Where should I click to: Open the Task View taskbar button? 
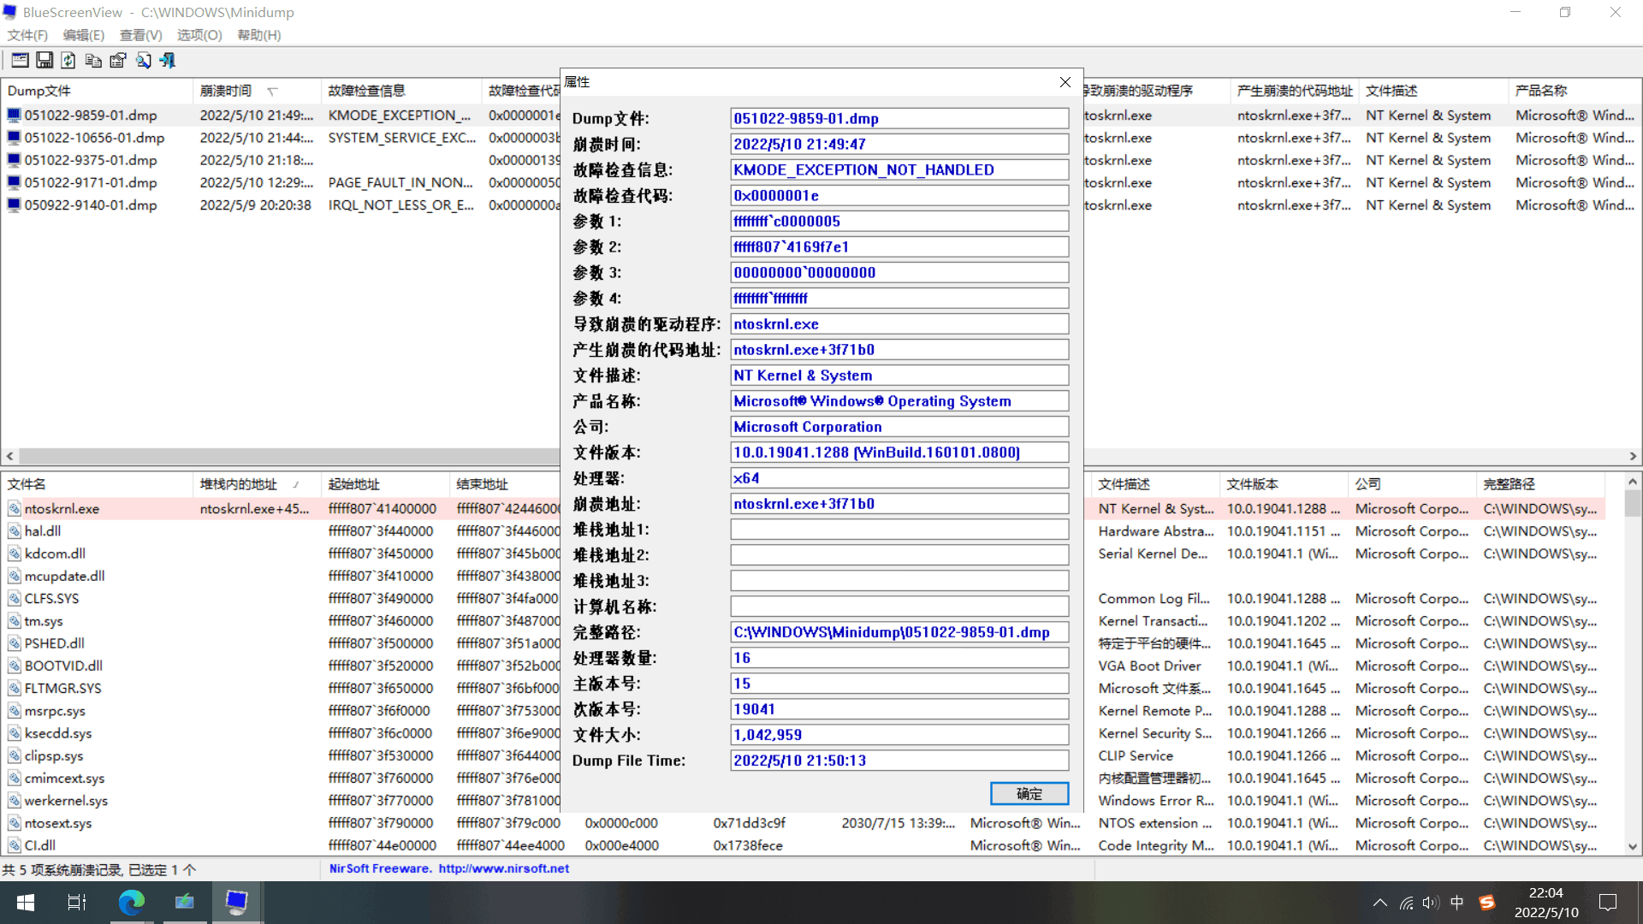77,902
